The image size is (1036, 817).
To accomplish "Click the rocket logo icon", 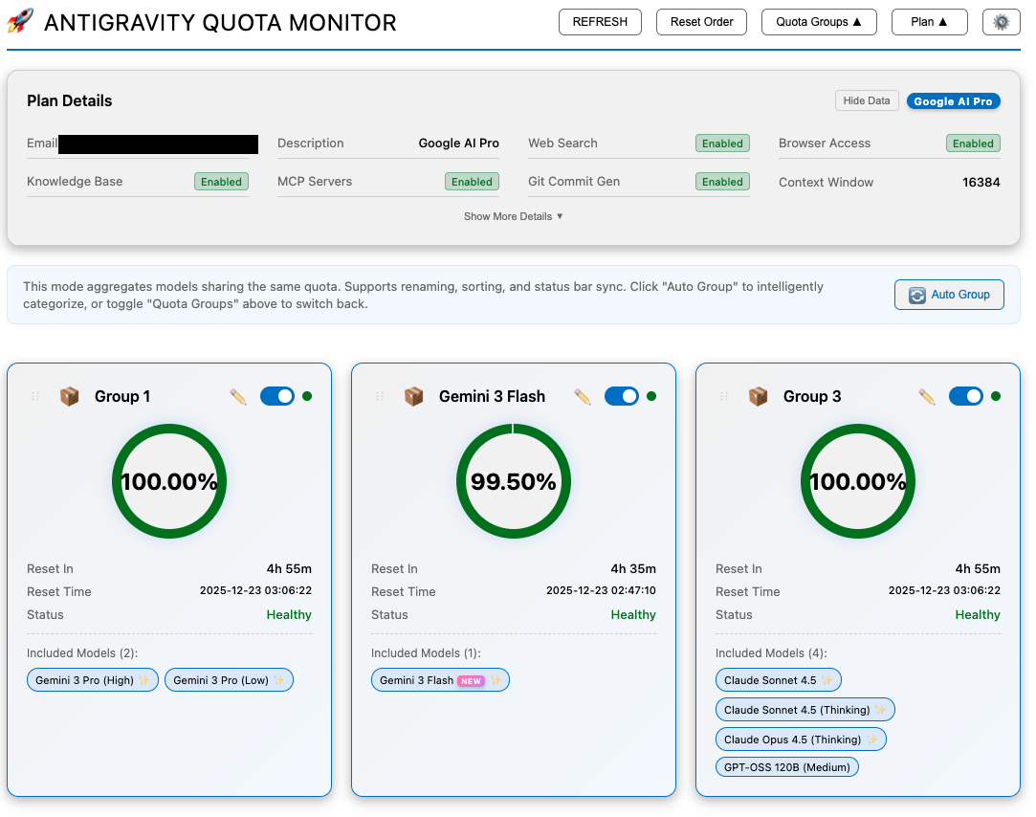I will 20,21.
